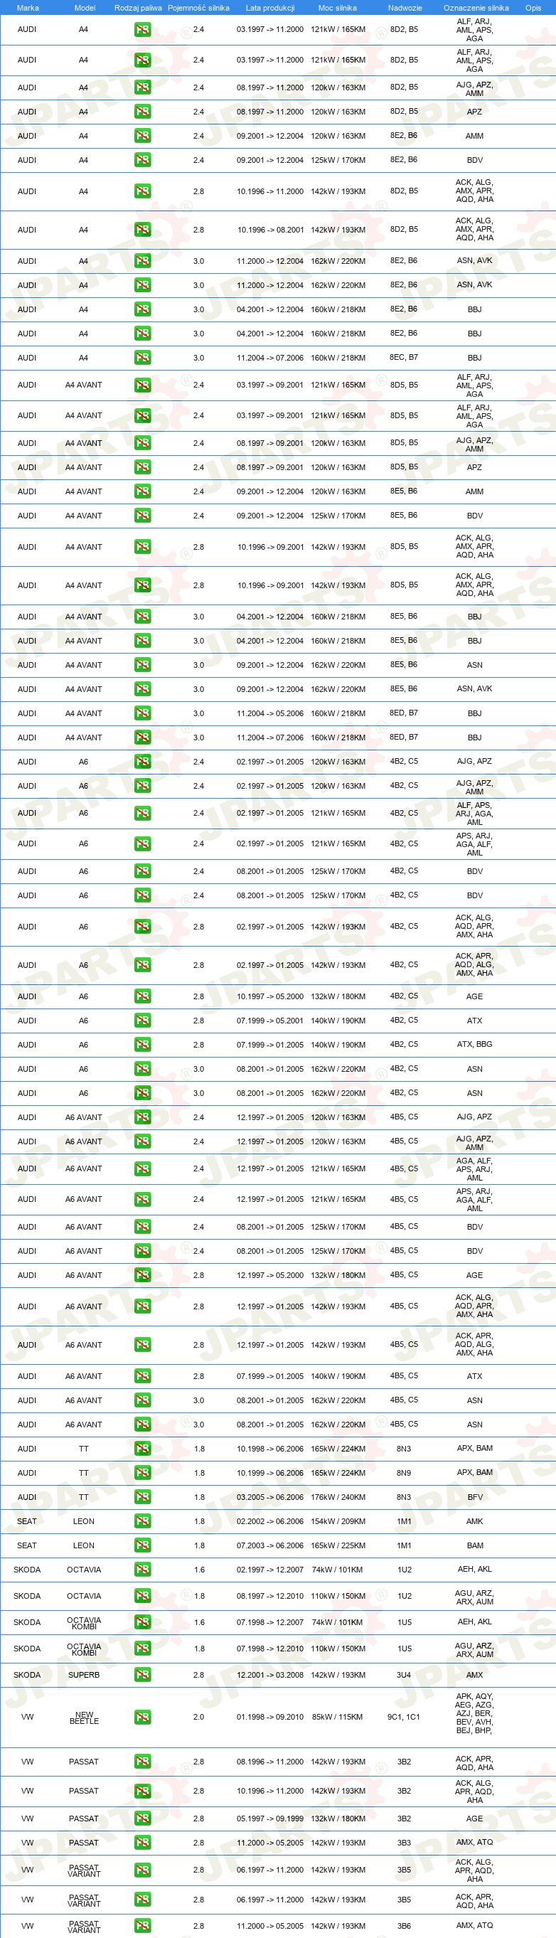This screenshot has height=1938, width=556.
Task: Click fuel icon in SEAT LEON AMK row
Action: click(142, 1521)
